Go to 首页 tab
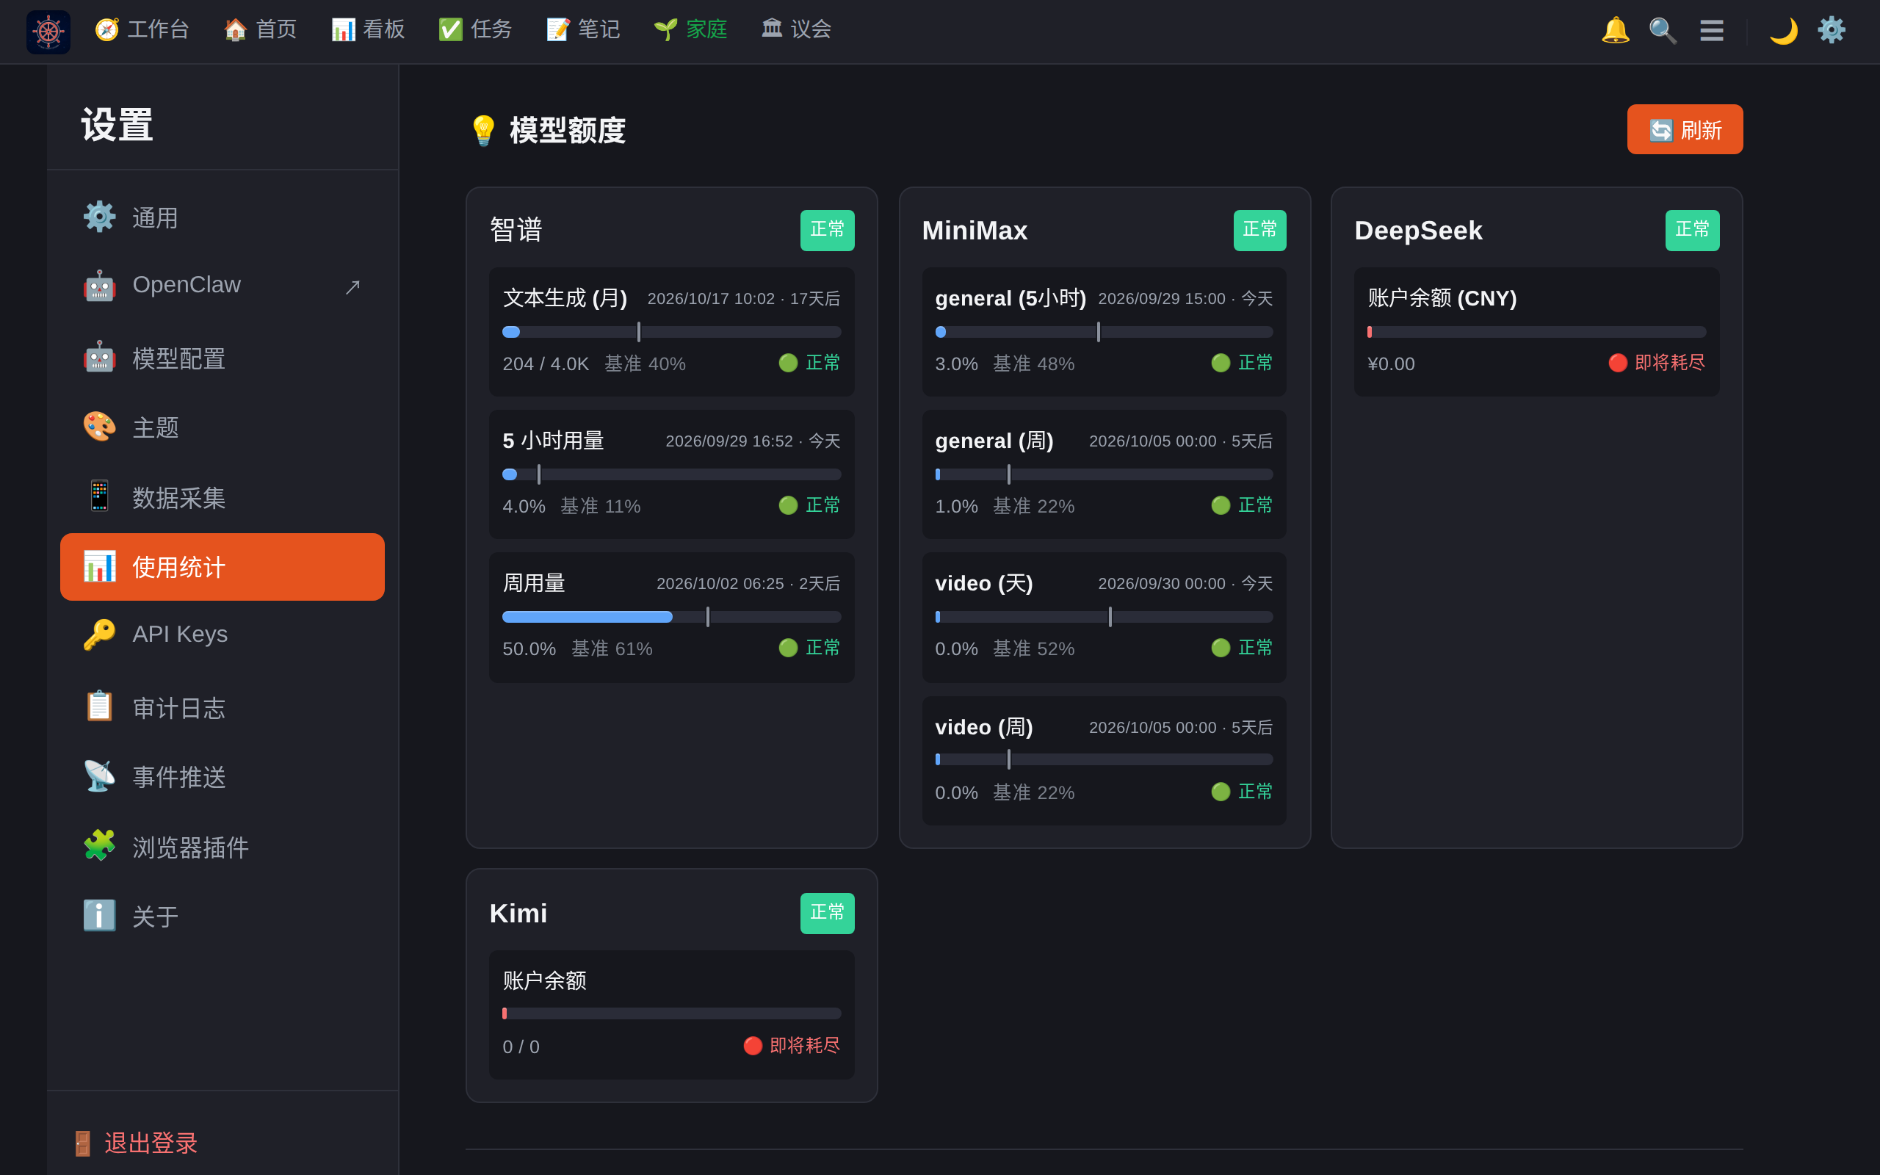 tap(260, 29)
